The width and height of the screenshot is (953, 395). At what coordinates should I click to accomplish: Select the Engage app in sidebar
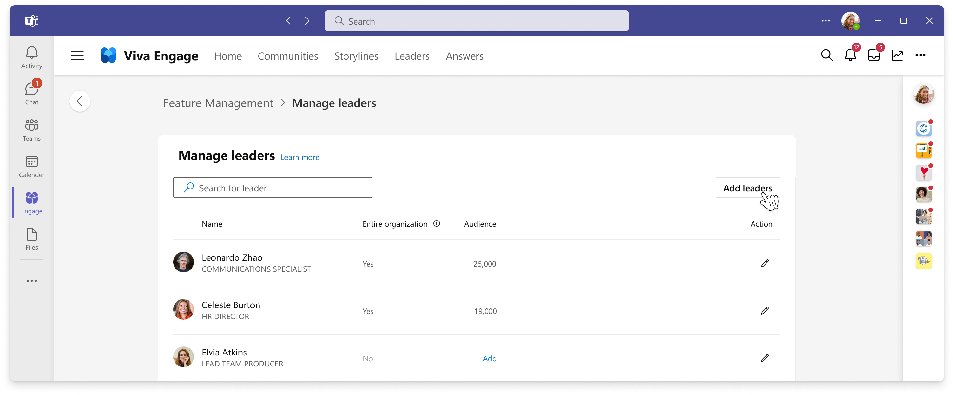(x=31, y=203)
